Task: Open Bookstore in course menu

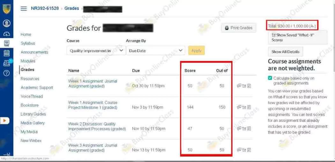Action: click(x=29, y=105)
